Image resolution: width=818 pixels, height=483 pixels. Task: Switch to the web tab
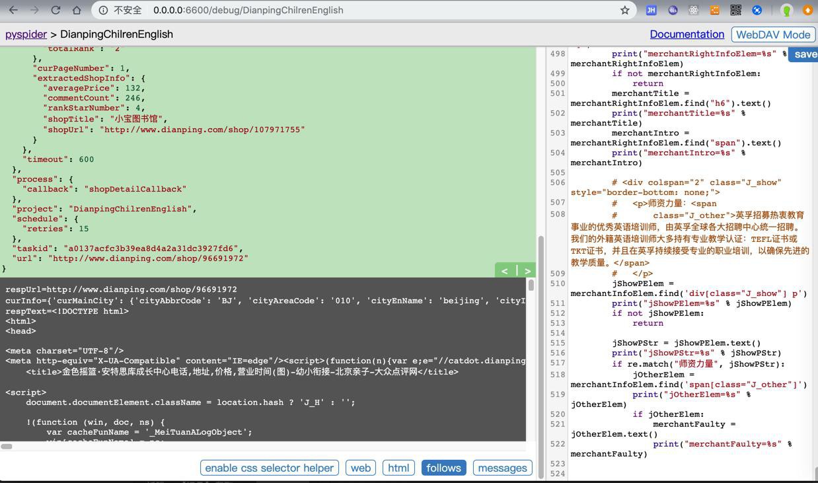click(360, 468)
